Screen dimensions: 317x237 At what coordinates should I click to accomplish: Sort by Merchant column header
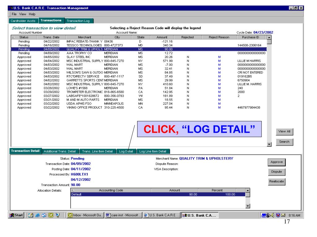[x=85, y=37]
